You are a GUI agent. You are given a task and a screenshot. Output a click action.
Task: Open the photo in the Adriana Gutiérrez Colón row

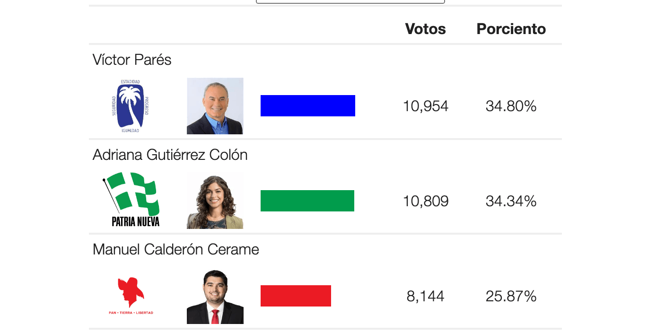(x=215, y=201)
